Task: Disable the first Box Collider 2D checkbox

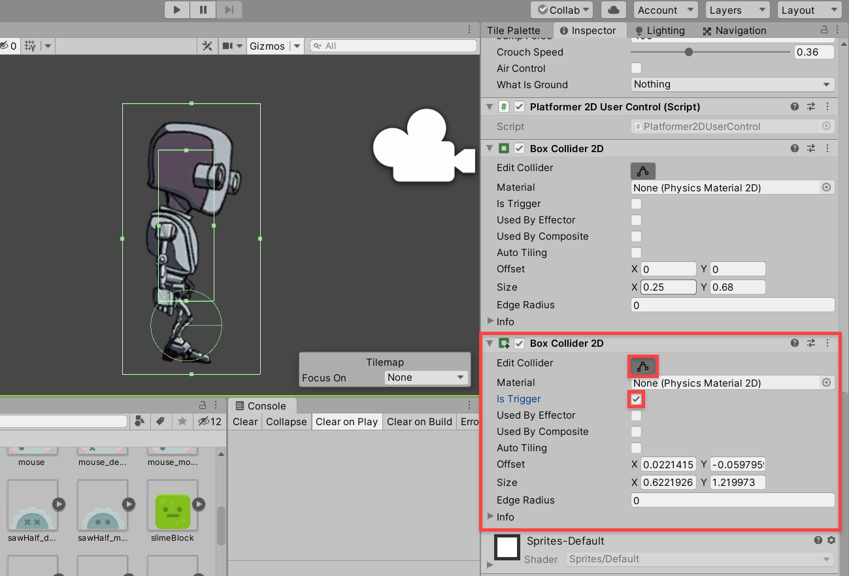Action: 520,148
